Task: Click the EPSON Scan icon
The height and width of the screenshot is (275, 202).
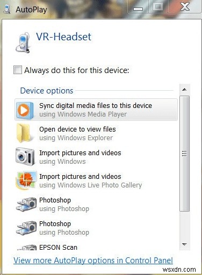Action: pos(27,248)
